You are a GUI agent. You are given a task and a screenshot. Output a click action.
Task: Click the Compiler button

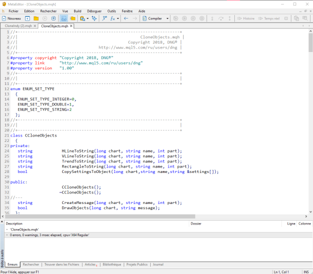click(152, 18)
